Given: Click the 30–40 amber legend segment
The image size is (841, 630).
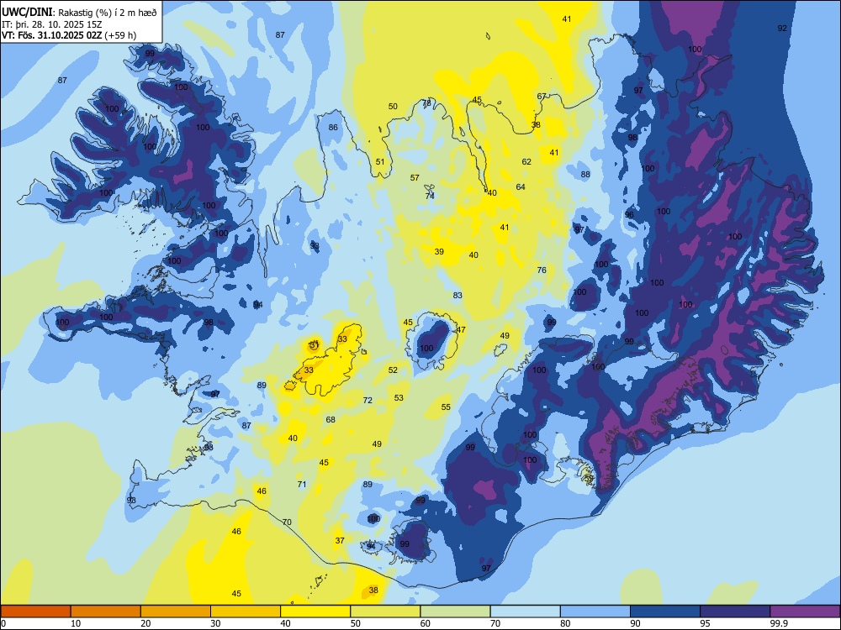Looking at the screenshot, I should click(246, 612).
